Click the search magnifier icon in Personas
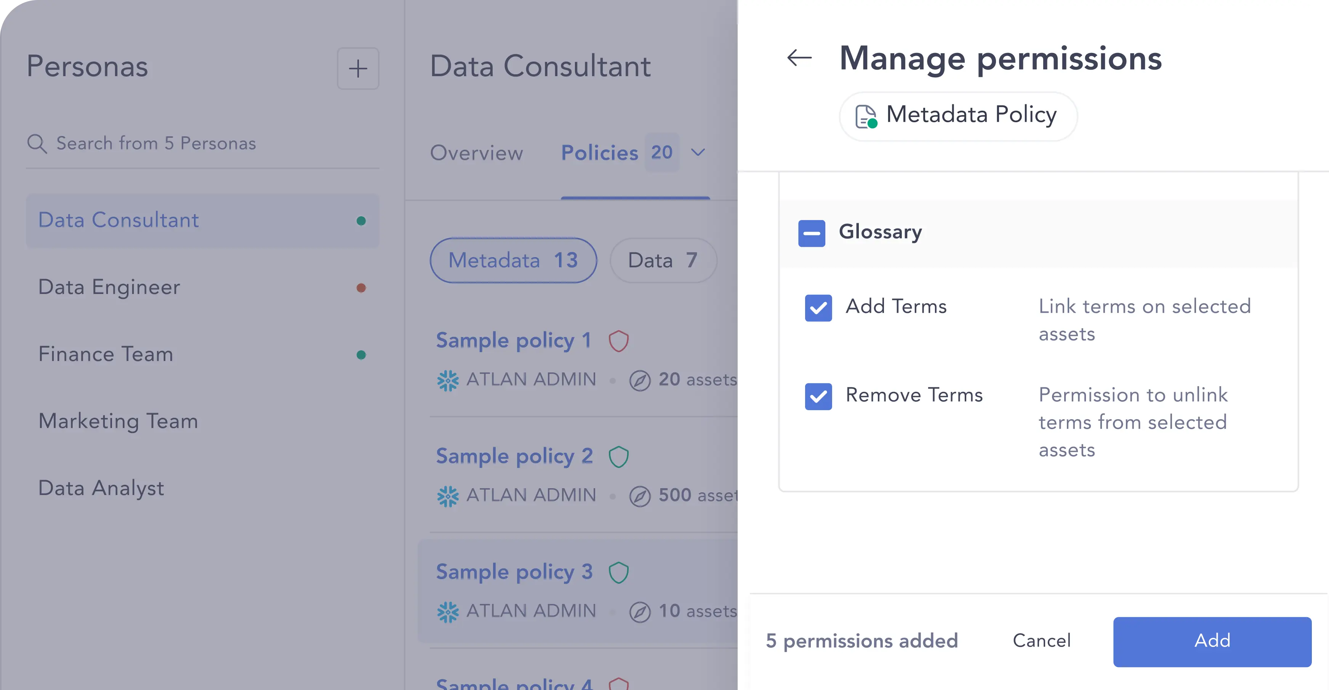 [37, 143]
